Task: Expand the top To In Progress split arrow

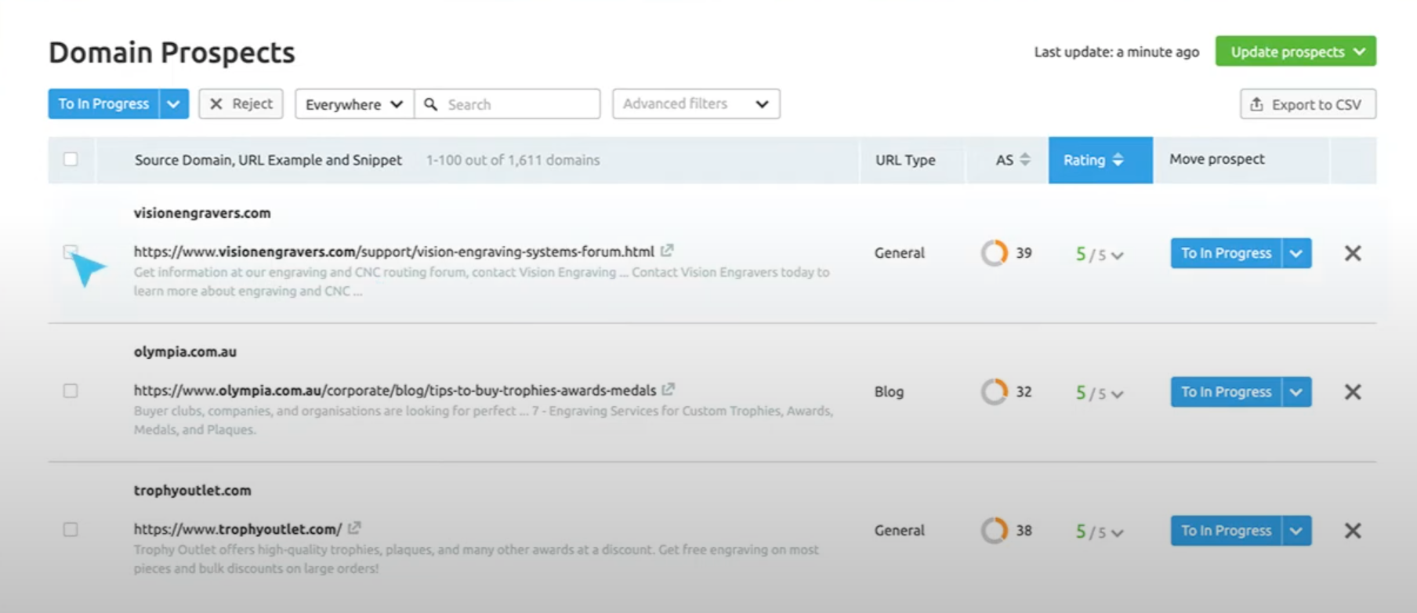Action: (x=174, y=103)
